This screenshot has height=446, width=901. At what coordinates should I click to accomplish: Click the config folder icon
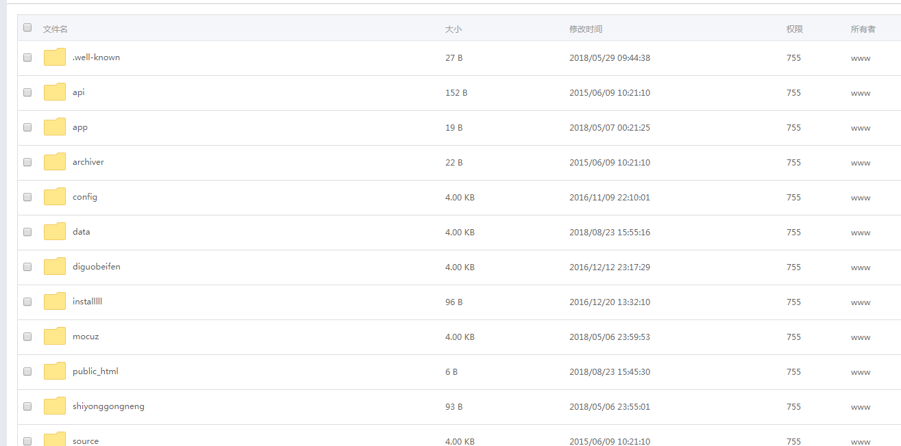coord(55,197)
